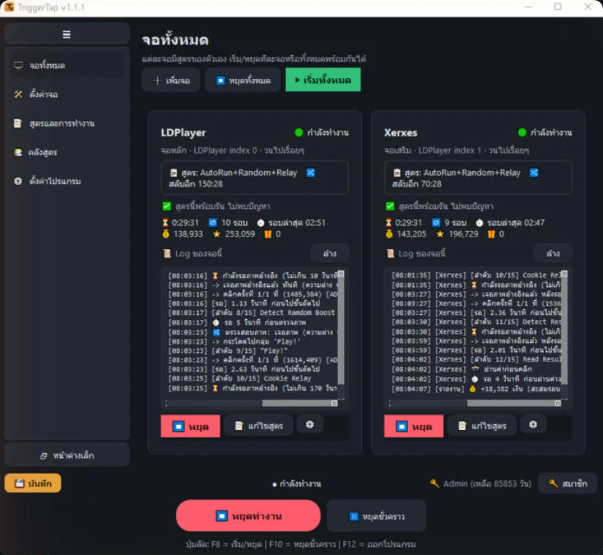Switch to the small window via หน้าต่างเล็ก
The height and width of the screenshot is (555, 603).
67,455
